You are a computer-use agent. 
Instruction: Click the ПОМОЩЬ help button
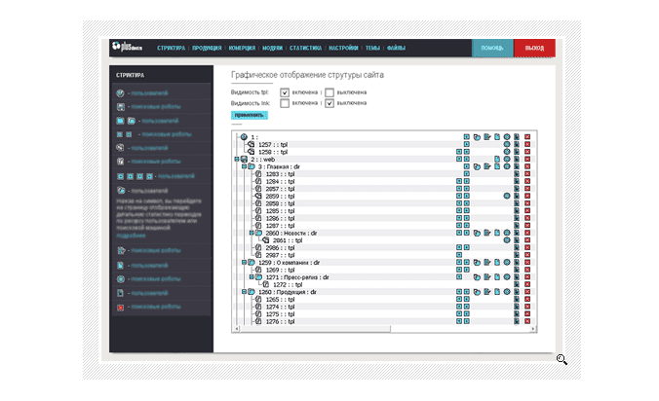[x=492, y=49]
